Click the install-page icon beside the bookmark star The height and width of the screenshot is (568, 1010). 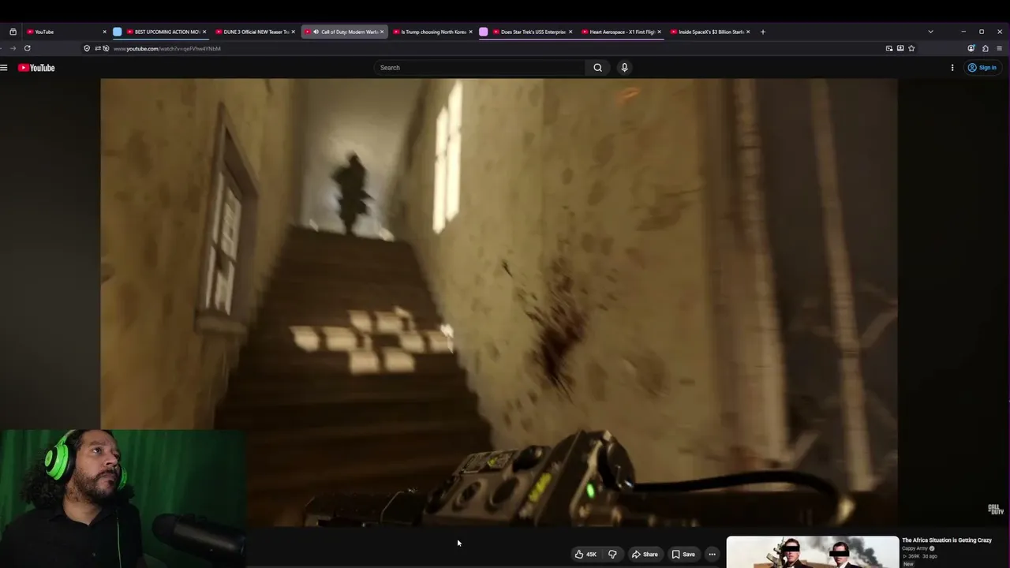(900, 48)
